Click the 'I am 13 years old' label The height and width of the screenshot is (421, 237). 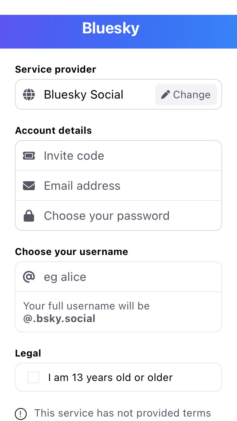click(110, 377)
